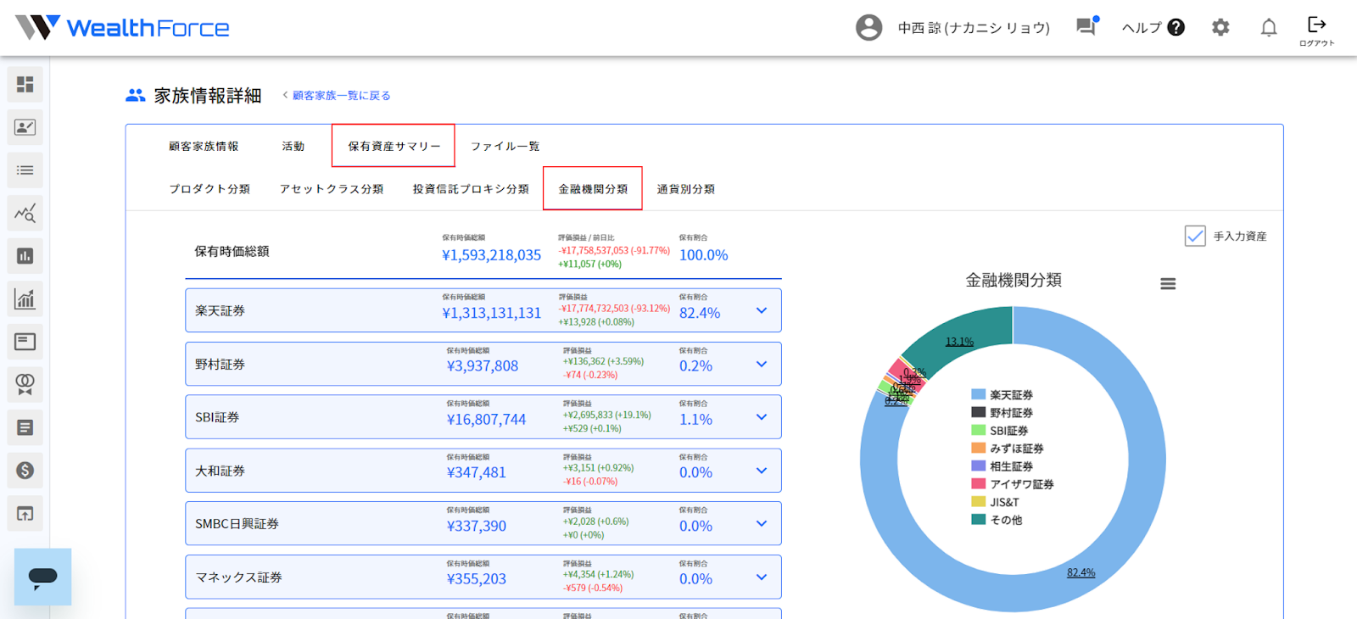Viewport: 1357px width, 619px height.
Task: Open the overlapping circles ribbon icon in the sidebar
Action: tap(25, 385)
